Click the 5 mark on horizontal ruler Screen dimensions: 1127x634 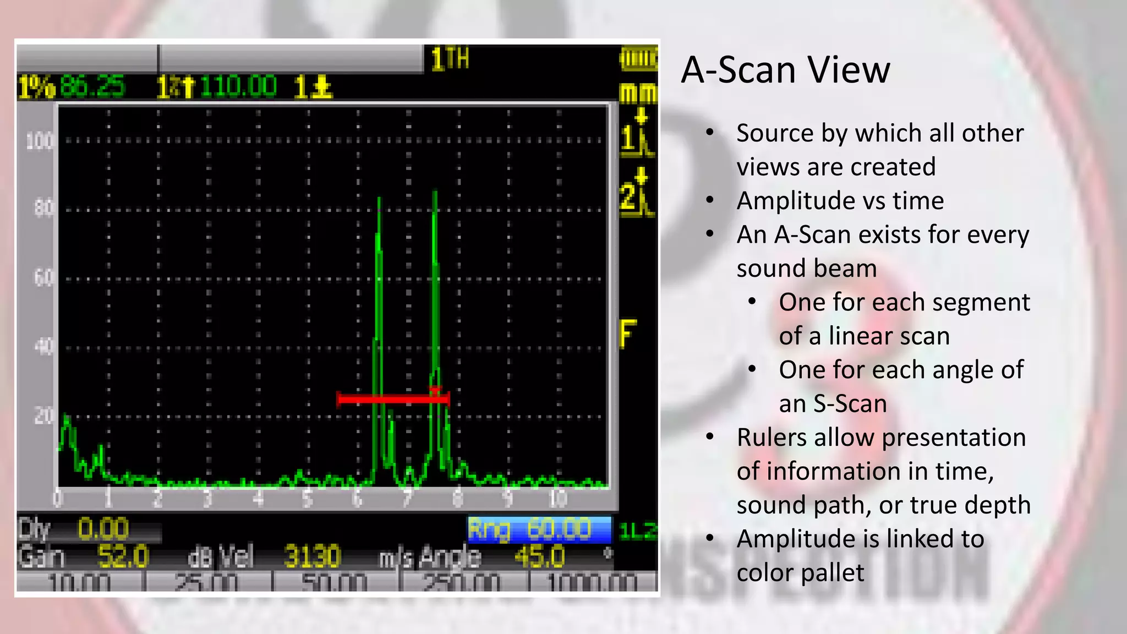(307, 499)
